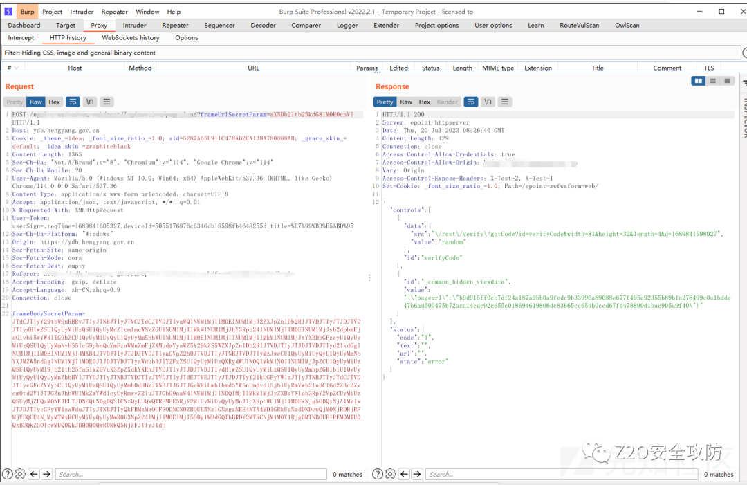
Task: Go to next Request search match
Action: pos(47,474)
